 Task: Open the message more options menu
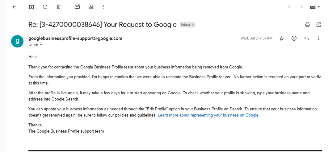point(319,39)
